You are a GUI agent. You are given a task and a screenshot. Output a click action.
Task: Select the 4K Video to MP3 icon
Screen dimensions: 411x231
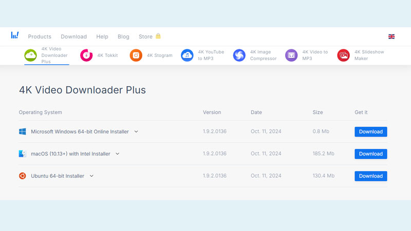point(291,55)
